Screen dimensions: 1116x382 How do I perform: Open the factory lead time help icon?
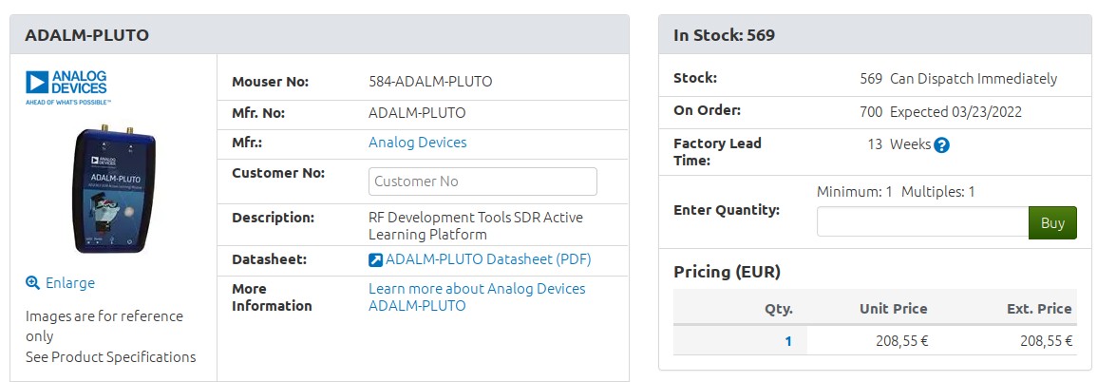click(x=941, y=145)
